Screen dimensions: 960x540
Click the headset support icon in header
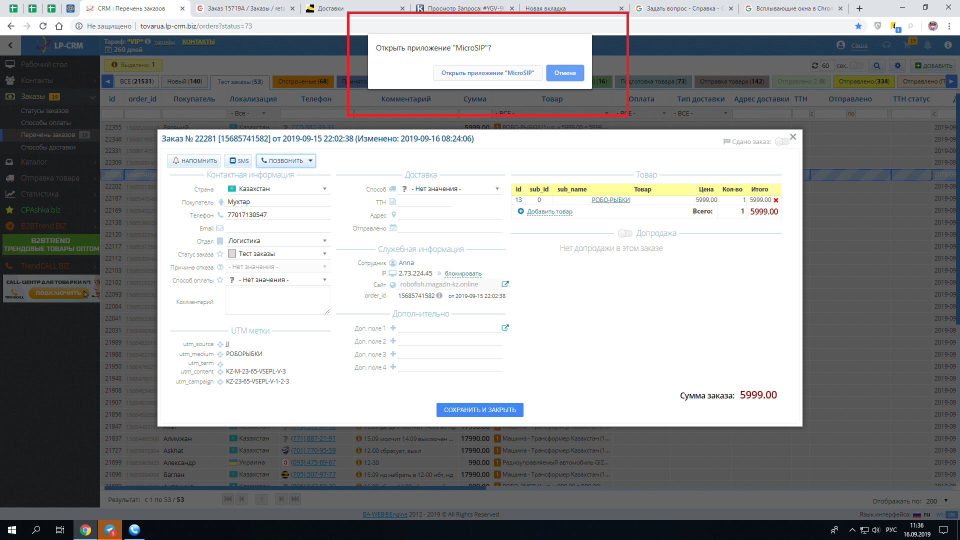click(x=886, y=45)
